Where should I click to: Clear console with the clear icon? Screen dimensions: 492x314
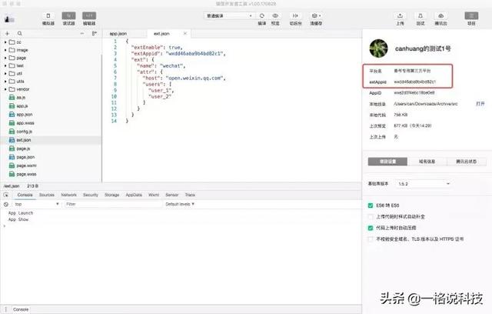coord(7,204)
